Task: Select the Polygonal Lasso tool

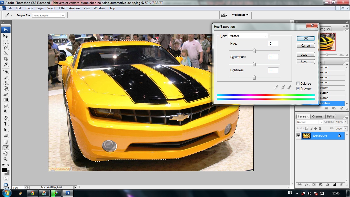Action: pyautogui.click(x=6, y=48)
